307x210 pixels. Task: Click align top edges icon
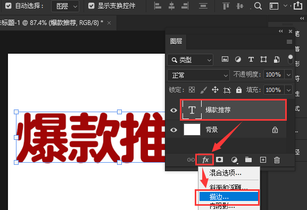(226, 6)
